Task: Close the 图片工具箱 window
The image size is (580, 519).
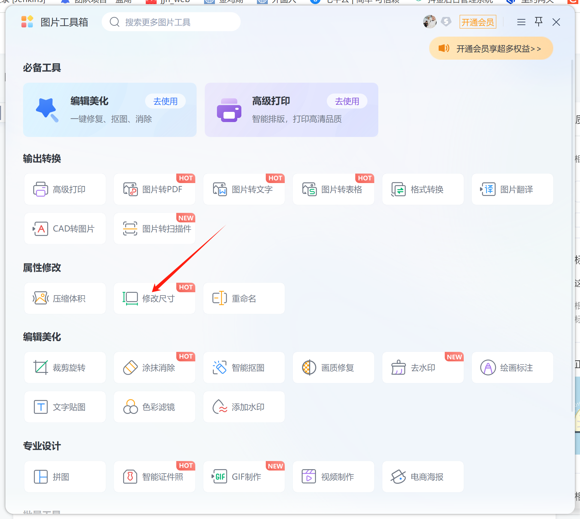Action: (x=556, y=22)
